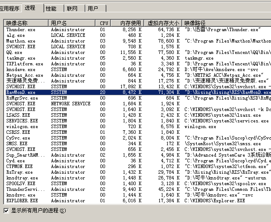Select SVCHOST.EXE owned by NETWORK SERVICE
This screenshot has width=271, height=222.
click(x=137, y=104)
